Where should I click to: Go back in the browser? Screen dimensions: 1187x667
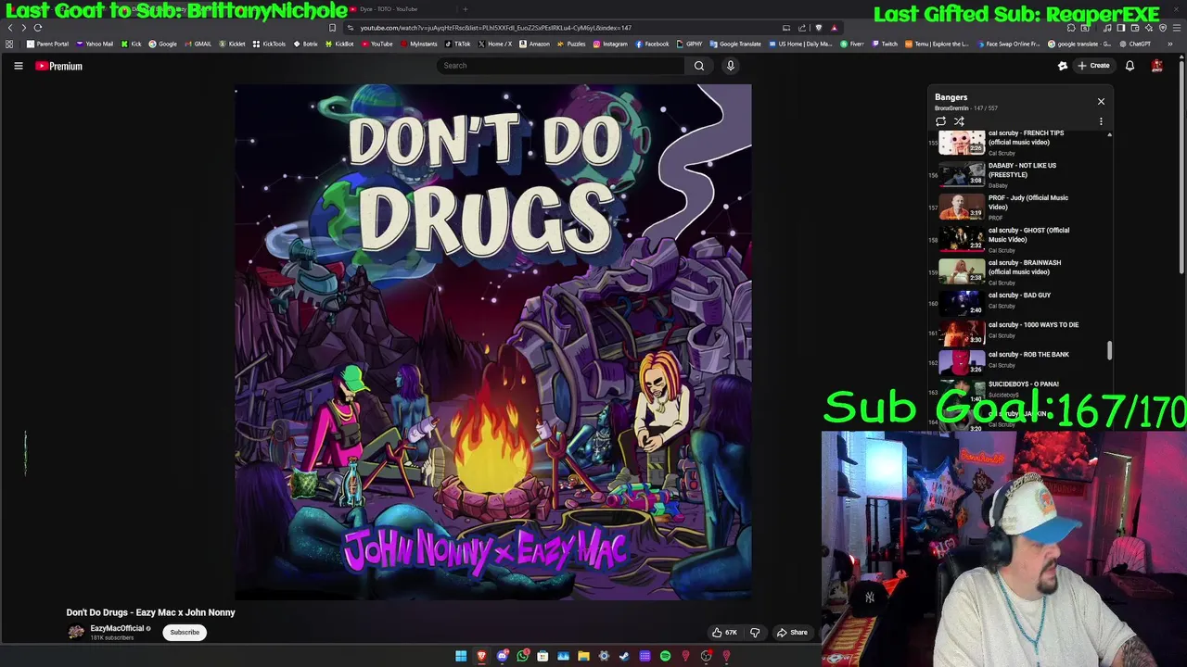click(10, 28)
